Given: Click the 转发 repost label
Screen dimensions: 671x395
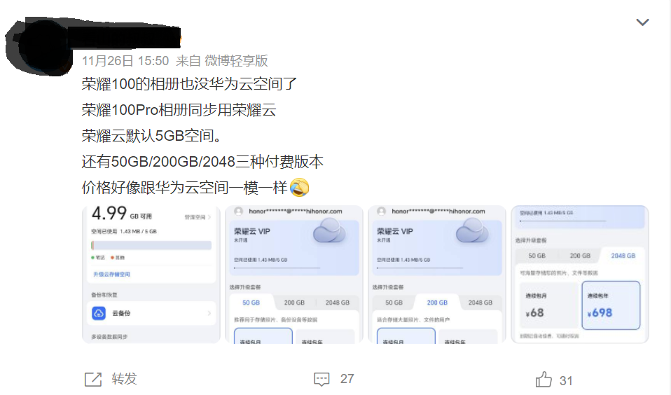Looking at the screenshot, I should tap(124, 379).
